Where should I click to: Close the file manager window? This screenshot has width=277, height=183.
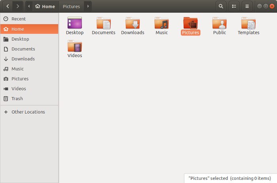[x=272, y=6]
